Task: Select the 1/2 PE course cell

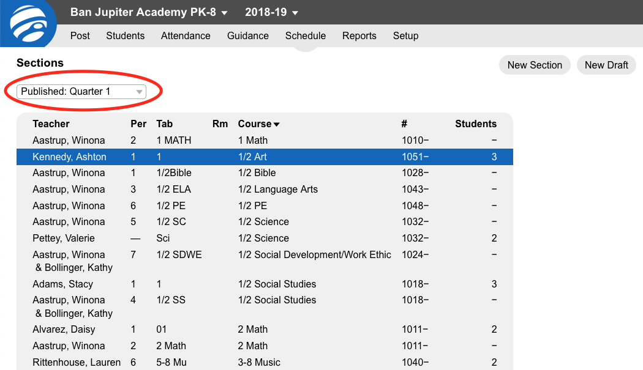Action: pyautogui.click(x=252, y=205)
